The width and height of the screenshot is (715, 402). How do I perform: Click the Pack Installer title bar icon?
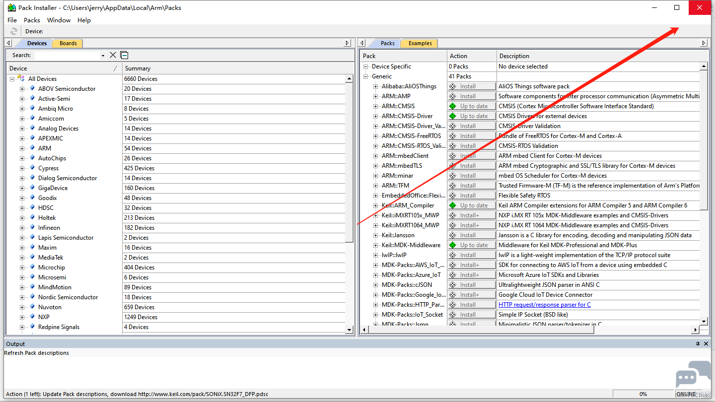pyautogui.click(x=12, y=7)
